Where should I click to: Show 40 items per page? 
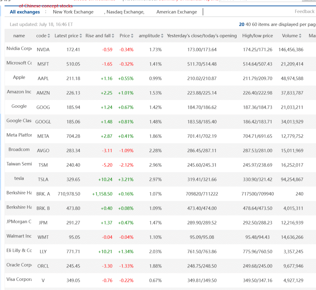(248, 24)
